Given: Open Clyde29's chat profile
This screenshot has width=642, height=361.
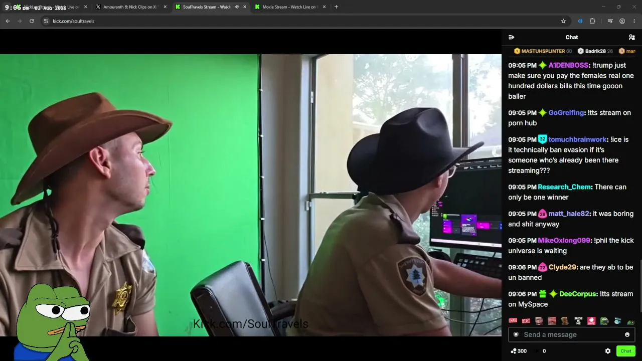Looking at the screenshot, I should 563,267.
